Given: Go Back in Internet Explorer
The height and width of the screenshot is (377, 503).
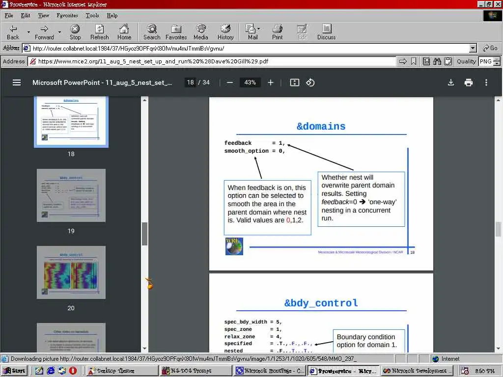Looking at the screenshot, I should pyautogui.click(x=13, y=32).
